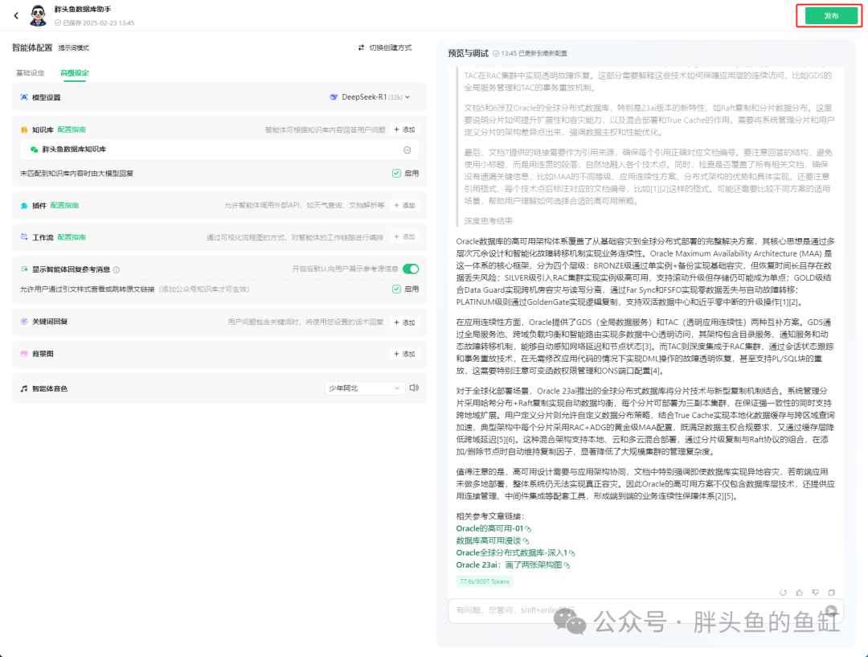The height and width of the screenshot is (657, 868).
Task: Click the info icon beside 显示智能体回复参考消息
Action: [117, 269]
